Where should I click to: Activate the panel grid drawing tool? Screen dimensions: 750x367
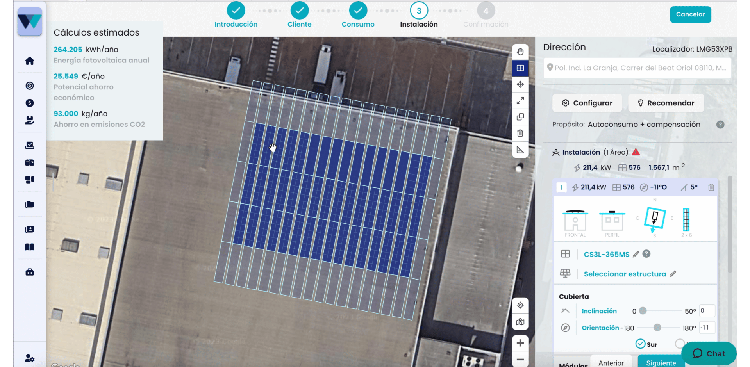[520, 68]
